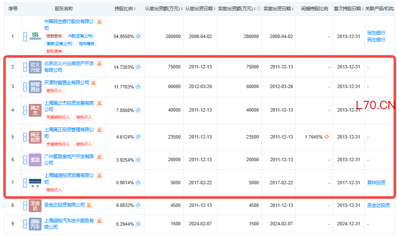Click the pie chart icon next to 0.9814%
This screenshot has width=397, height=236.
point(138,183)
